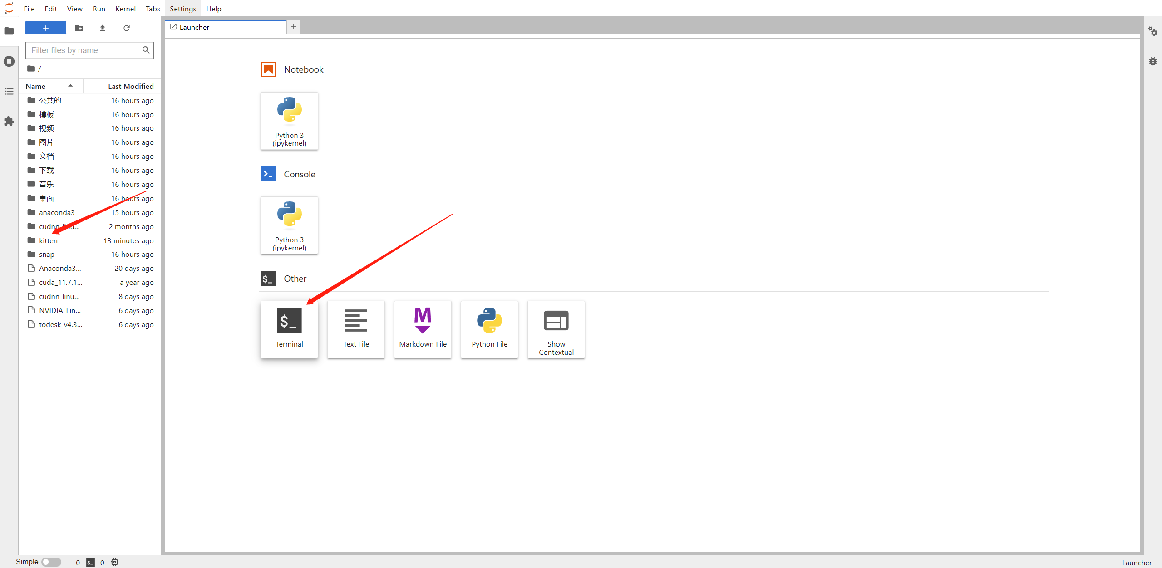This screenshot has width=1162, height=568.
Task: Open the Debugger bug icon
Action: coord(1153,61)
